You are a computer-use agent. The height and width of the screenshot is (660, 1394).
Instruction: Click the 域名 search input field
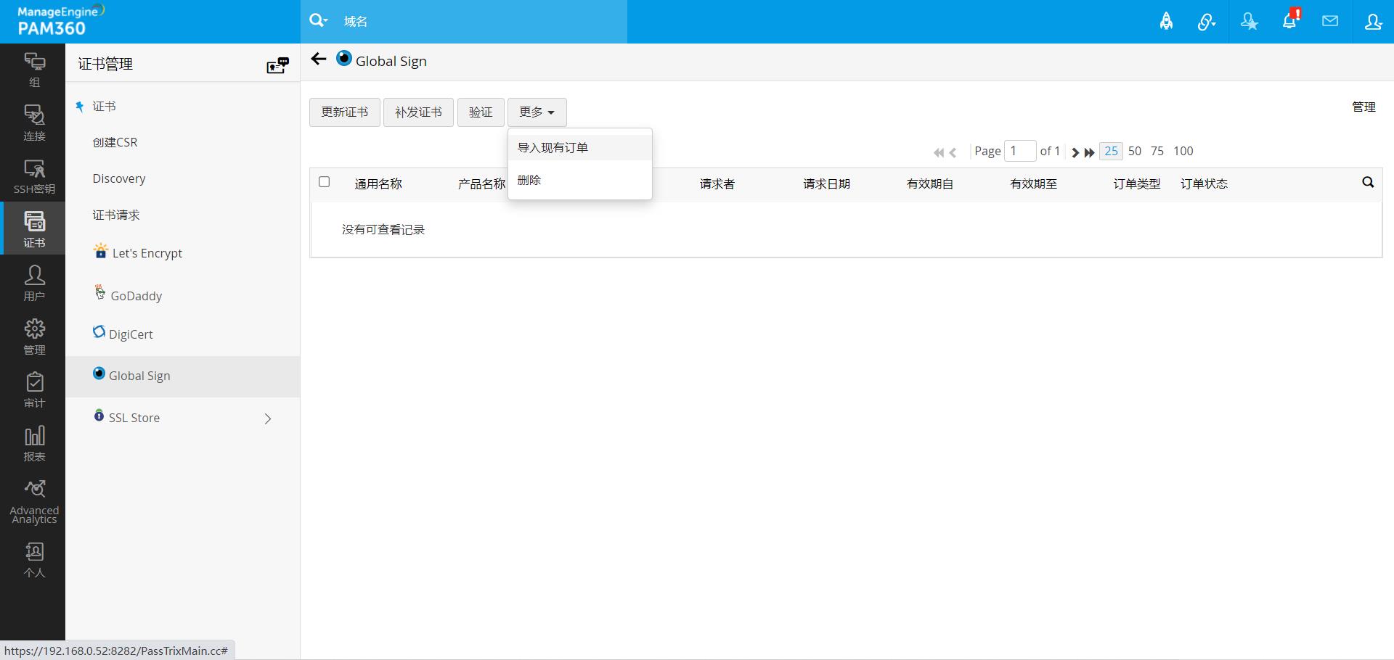[482, 22]
